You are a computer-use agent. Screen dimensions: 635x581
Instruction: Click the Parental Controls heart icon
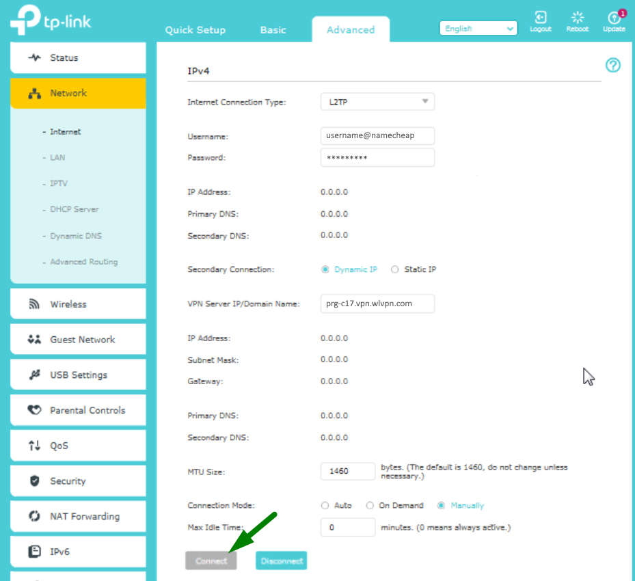tap(34, 410)
